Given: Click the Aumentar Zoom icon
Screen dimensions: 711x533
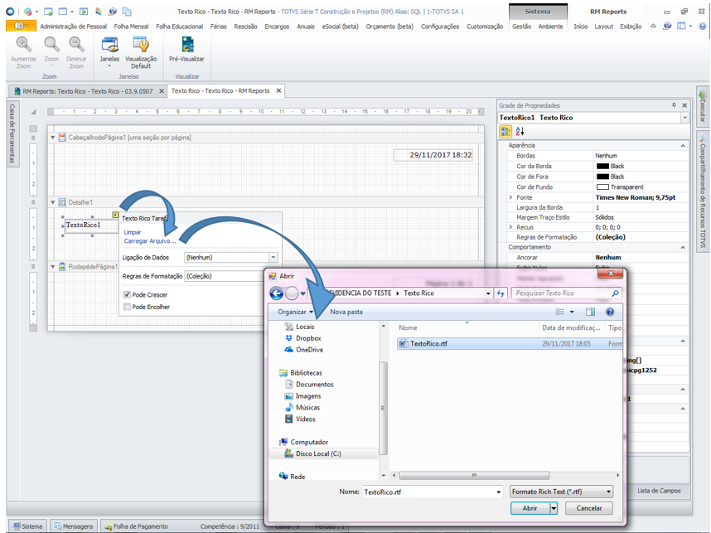Looking at the screenshot, I should (23, 45).
